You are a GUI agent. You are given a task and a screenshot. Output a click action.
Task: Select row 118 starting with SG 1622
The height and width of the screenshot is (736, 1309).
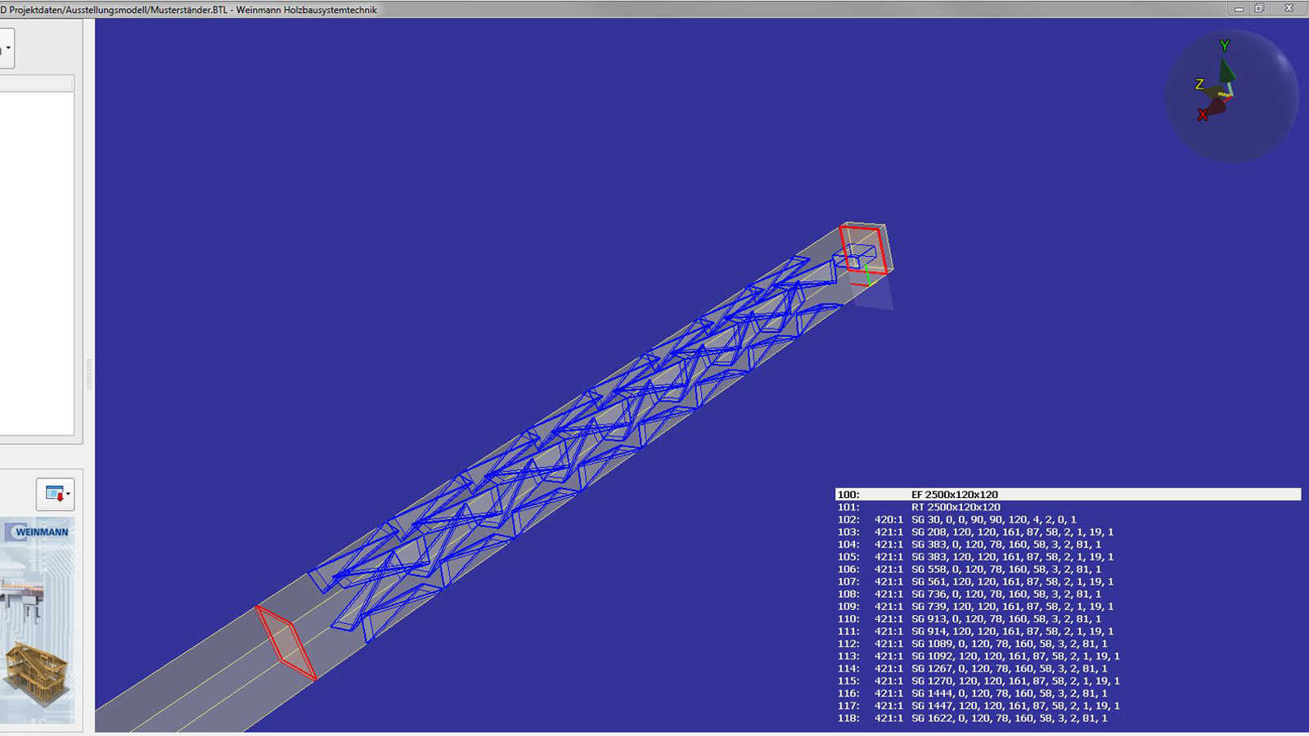pos(1009,718)
